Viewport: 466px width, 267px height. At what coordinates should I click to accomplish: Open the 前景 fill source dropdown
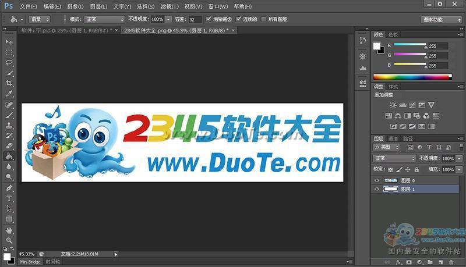(x=39, y=19)
